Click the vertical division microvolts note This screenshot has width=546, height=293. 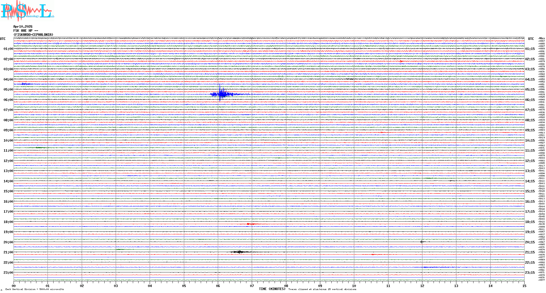point(34,289)
